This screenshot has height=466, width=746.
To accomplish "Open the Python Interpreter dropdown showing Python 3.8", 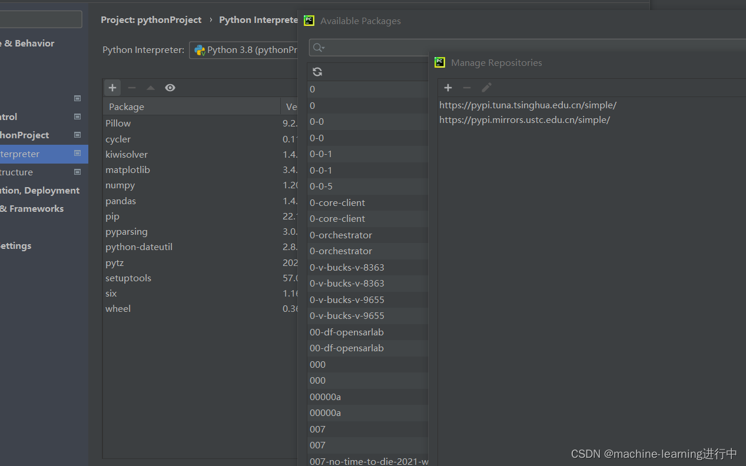I will coord(244,50).
